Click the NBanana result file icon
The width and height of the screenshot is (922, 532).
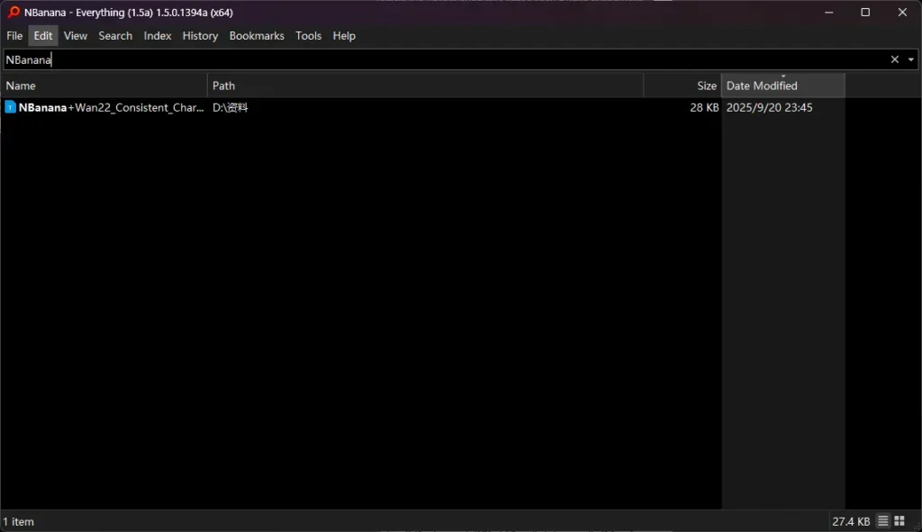pos(11,107)
